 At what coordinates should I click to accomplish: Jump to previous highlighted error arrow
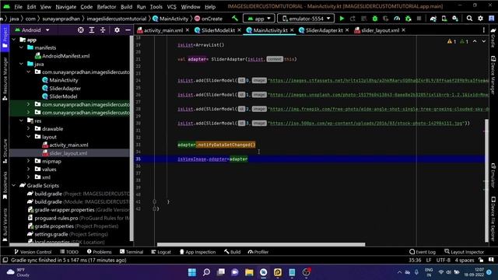tap(475, 41)
